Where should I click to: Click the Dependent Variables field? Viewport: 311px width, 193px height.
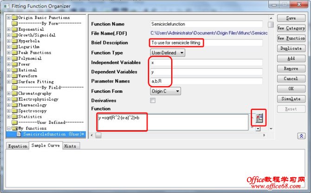coord(206,72)
